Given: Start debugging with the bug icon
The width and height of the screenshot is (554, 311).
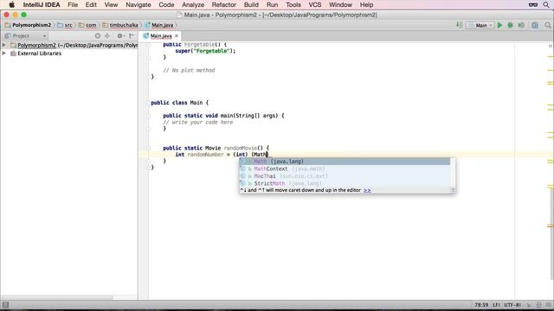Looking at the screenshot, I should coord(510,25).
